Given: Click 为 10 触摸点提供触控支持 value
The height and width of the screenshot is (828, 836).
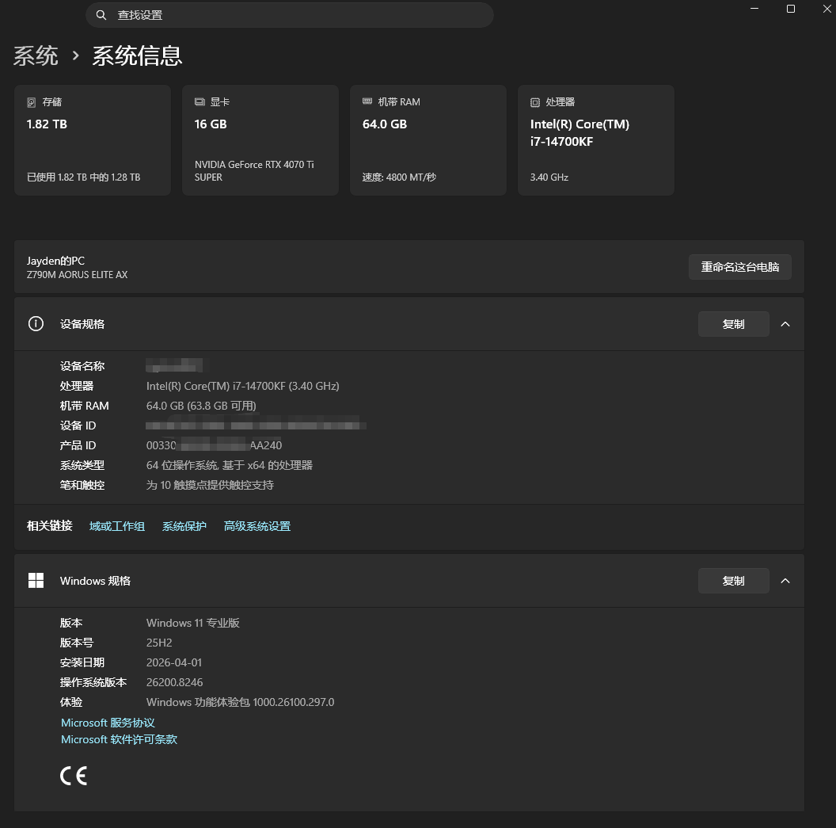Looking at the screenshot, I should (210, 485).
